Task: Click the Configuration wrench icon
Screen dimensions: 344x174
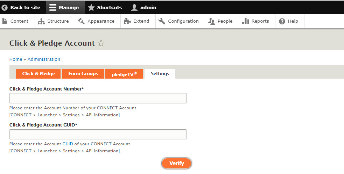Action: [162, 21]
